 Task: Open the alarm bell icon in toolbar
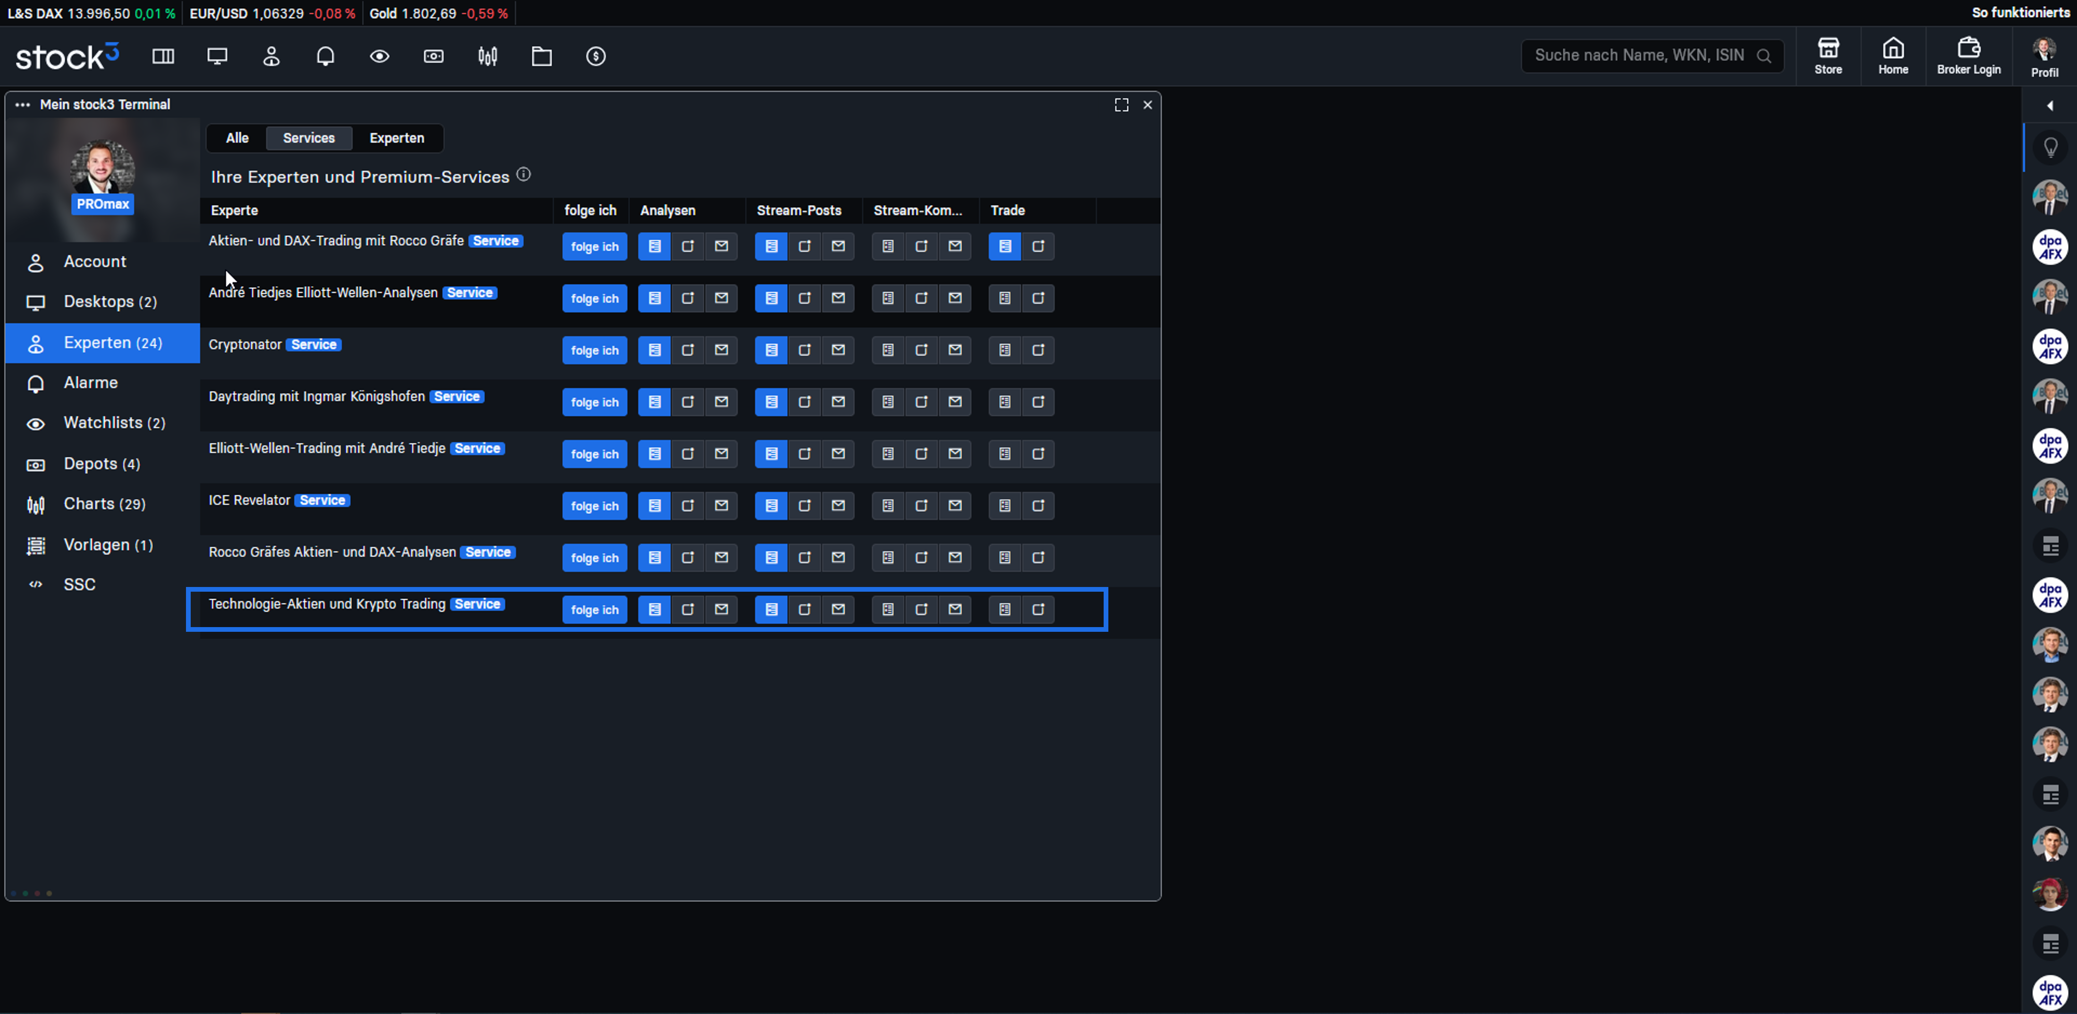coord(325,57)
